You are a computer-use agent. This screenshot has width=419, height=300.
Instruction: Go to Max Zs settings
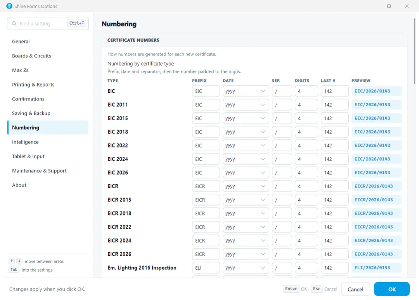click(x=48, y=70)
